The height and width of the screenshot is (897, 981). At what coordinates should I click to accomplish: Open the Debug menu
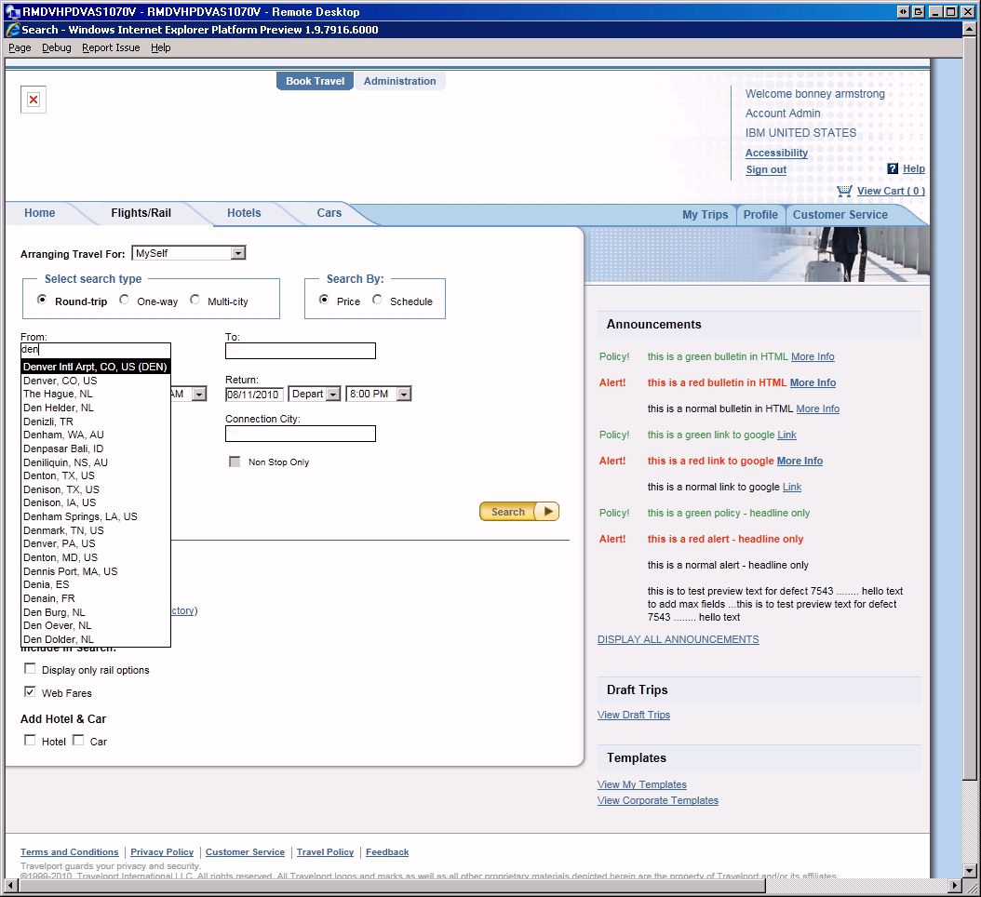(x=56, y=47)
